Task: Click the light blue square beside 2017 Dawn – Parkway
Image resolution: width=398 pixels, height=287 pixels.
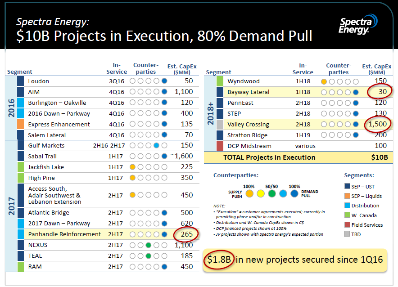Action: tap(20, 223)
